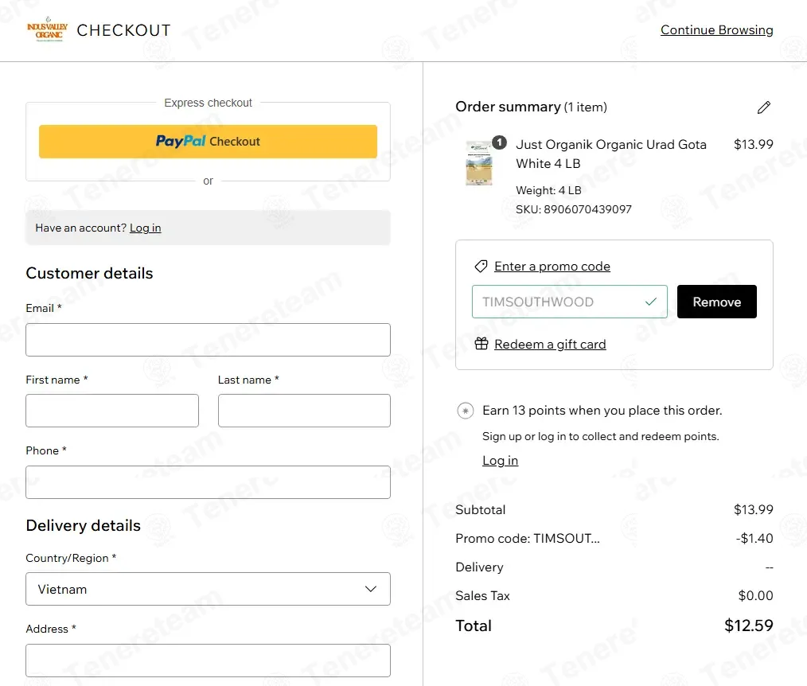Image resolution: width=807 pixels, height=686 pixels.
Task: Open the Country/Region dropdown showing Vietnam
Action: tap(208, 589)
